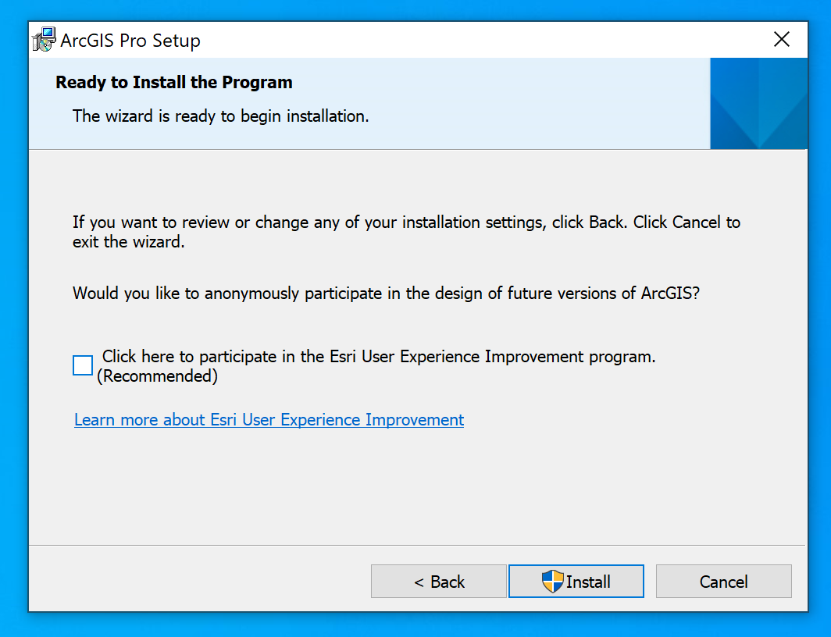Click the ArcGIS Pro Setup installer icon

click(45, 40)
